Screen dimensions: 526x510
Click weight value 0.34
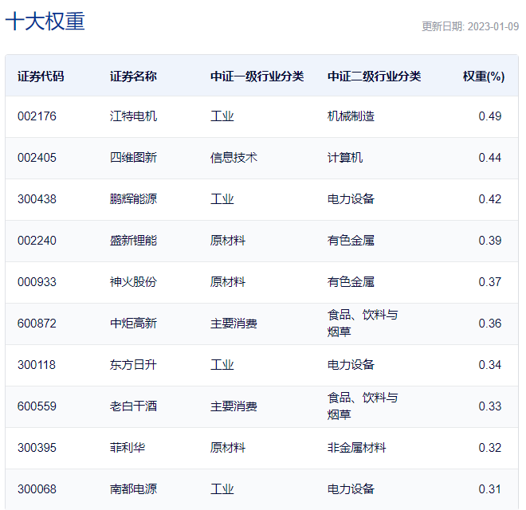(x=490, y=365)
